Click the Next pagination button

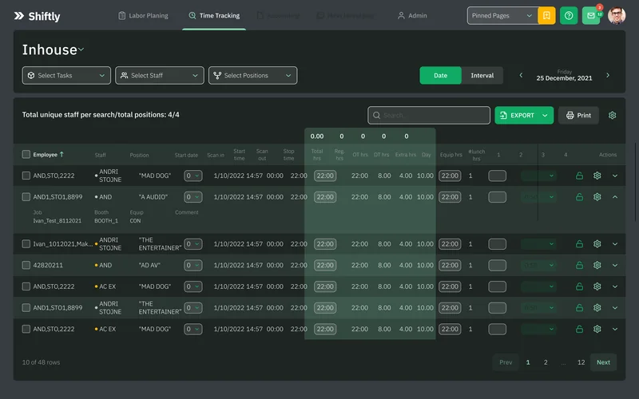(x=603, y=362)
